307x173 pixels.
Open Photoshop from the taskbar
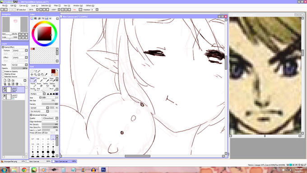pos(103,170)
